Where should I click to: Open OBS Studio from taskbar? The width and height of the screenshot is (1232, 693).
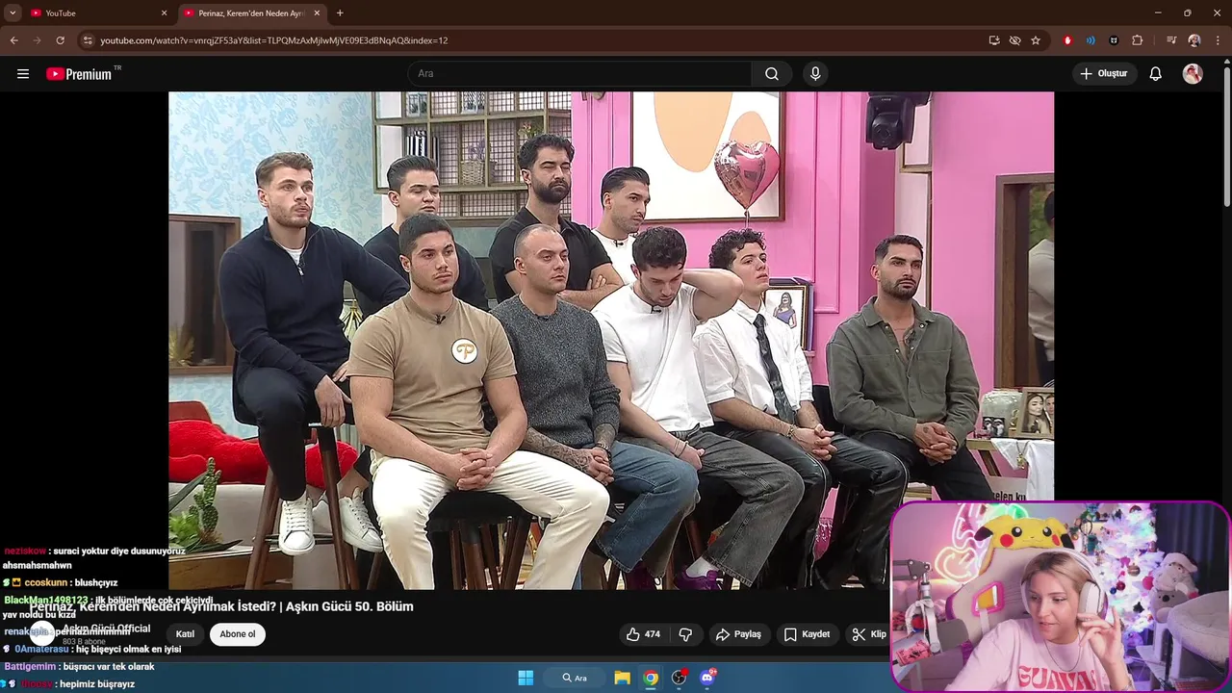click(x=679, y=678)
